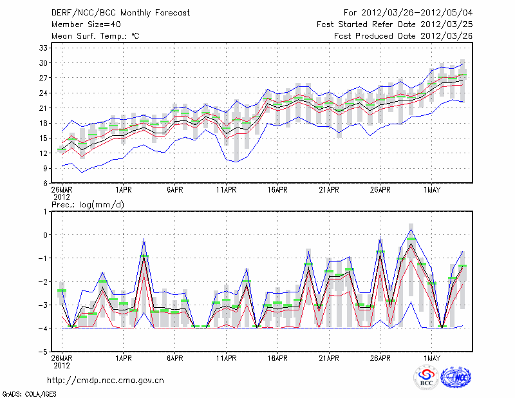Viewport: 515px width, 398px height.
Task: Open the cmdp.ncc.cma.gov.cn URL link
Action: tap(106, 380)
